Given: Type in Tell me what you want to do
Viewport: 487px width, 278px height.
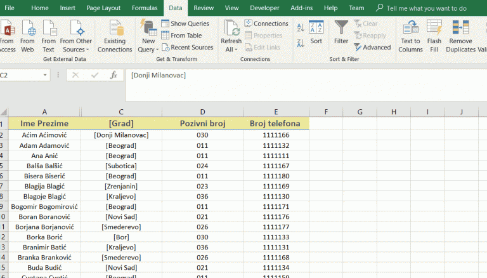Looking at the screenshot, I should pos(426,8).
